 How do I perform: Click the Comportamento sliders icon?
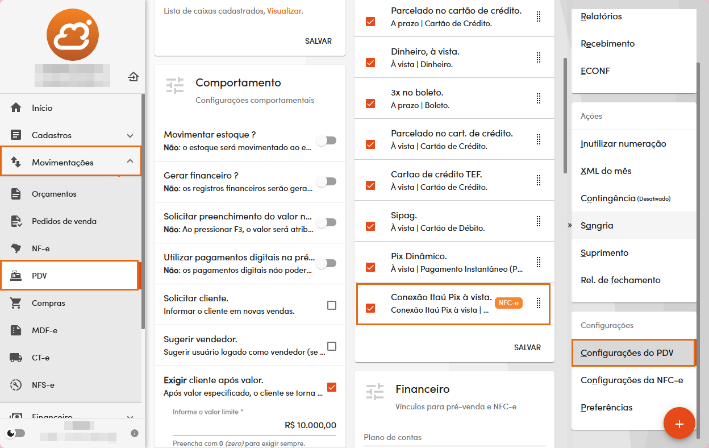pyautogui.click(x=175, y=85)
